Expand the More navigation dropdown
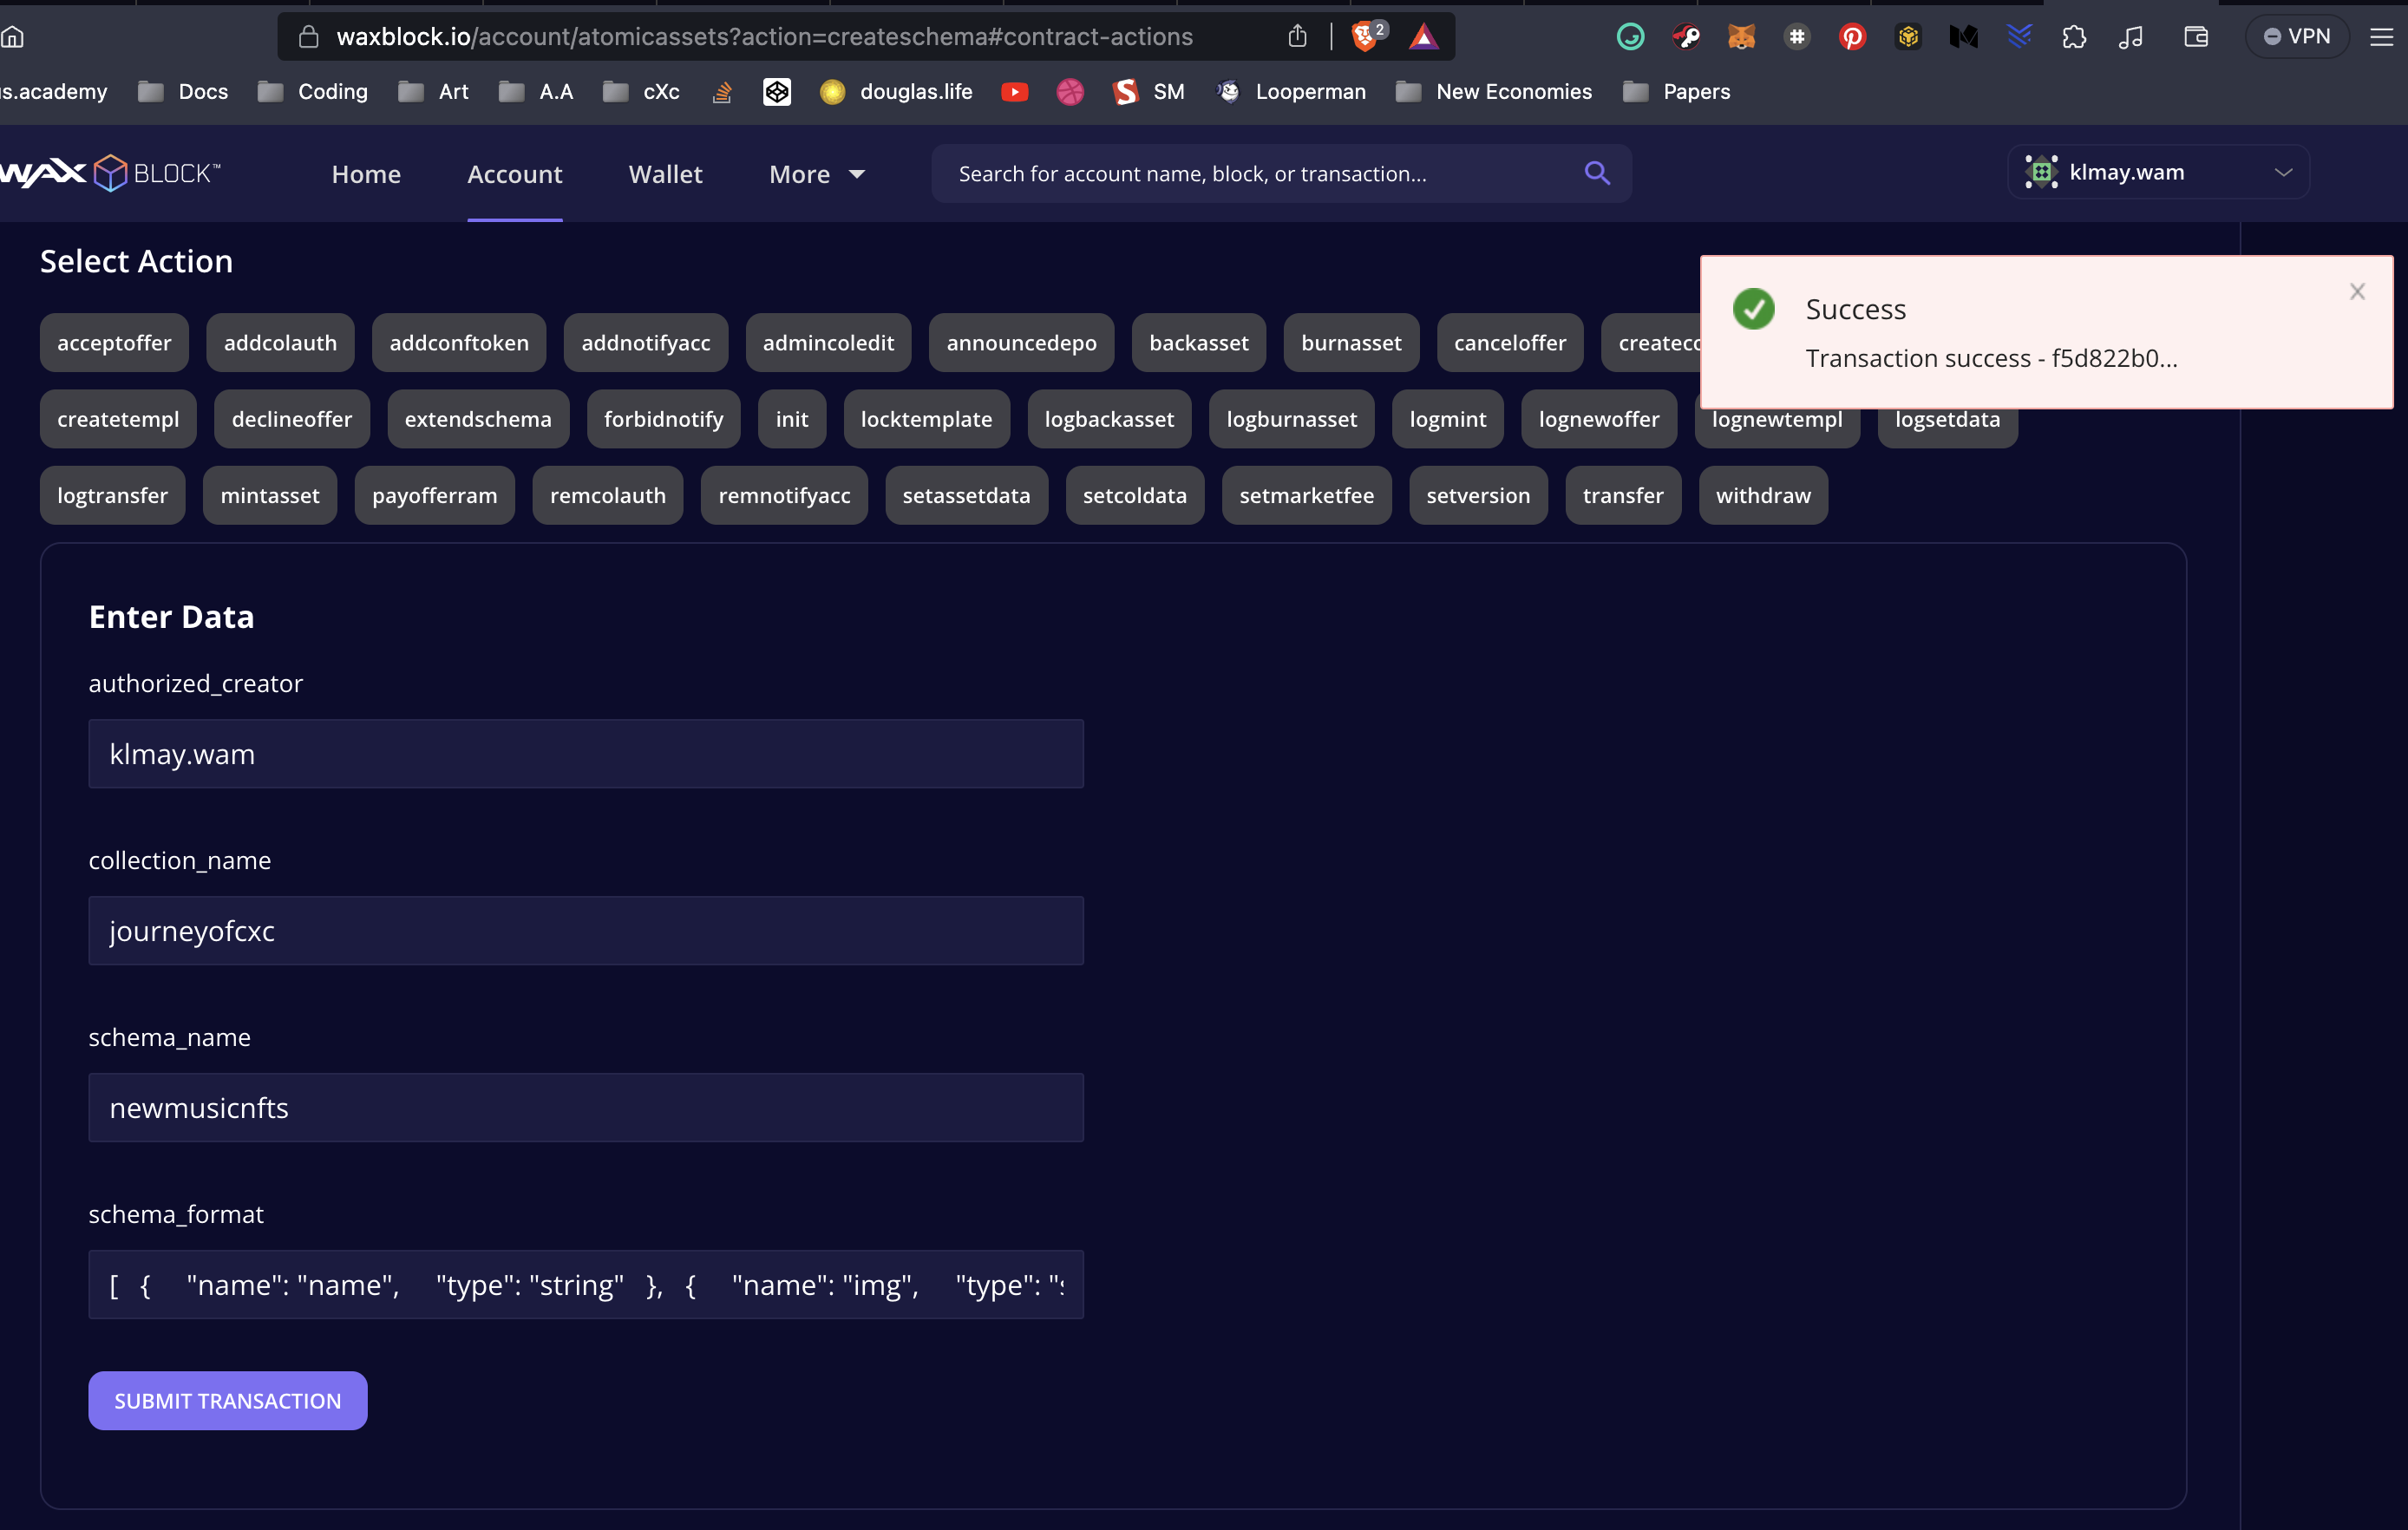 (816, 174)
